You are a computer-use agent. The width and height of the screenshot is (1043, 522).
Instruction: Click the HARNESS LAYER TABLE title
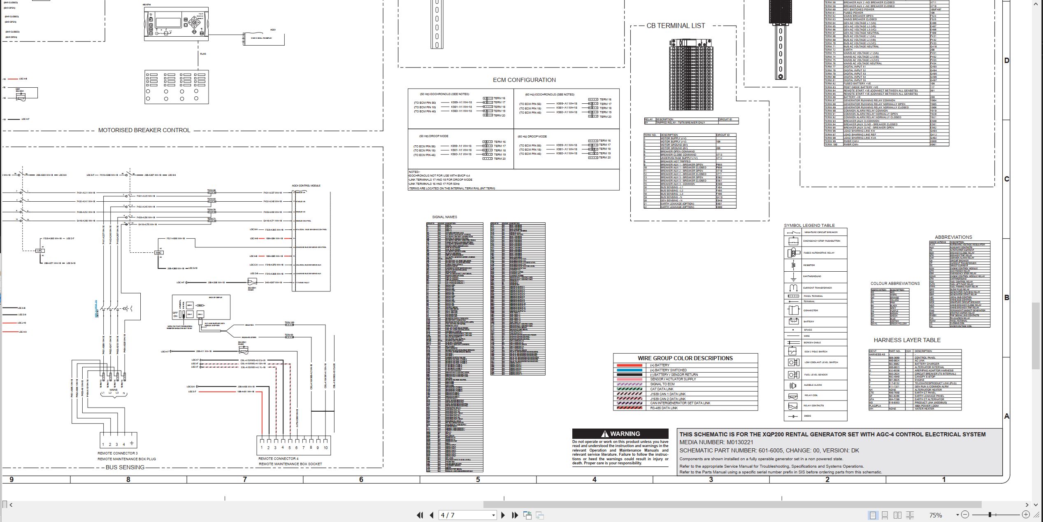coord(907,340)
